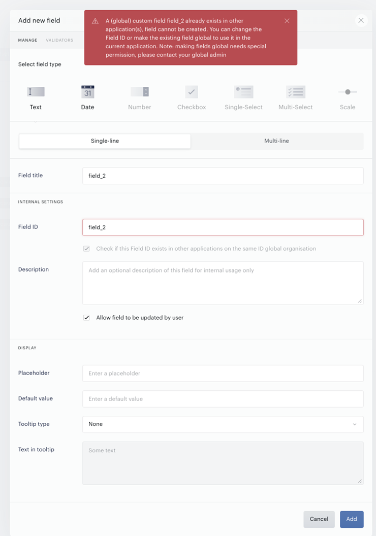Click the 'Select field type' heading
The height and width of the screenshot is (536, 376).
(x=40, y=64)
